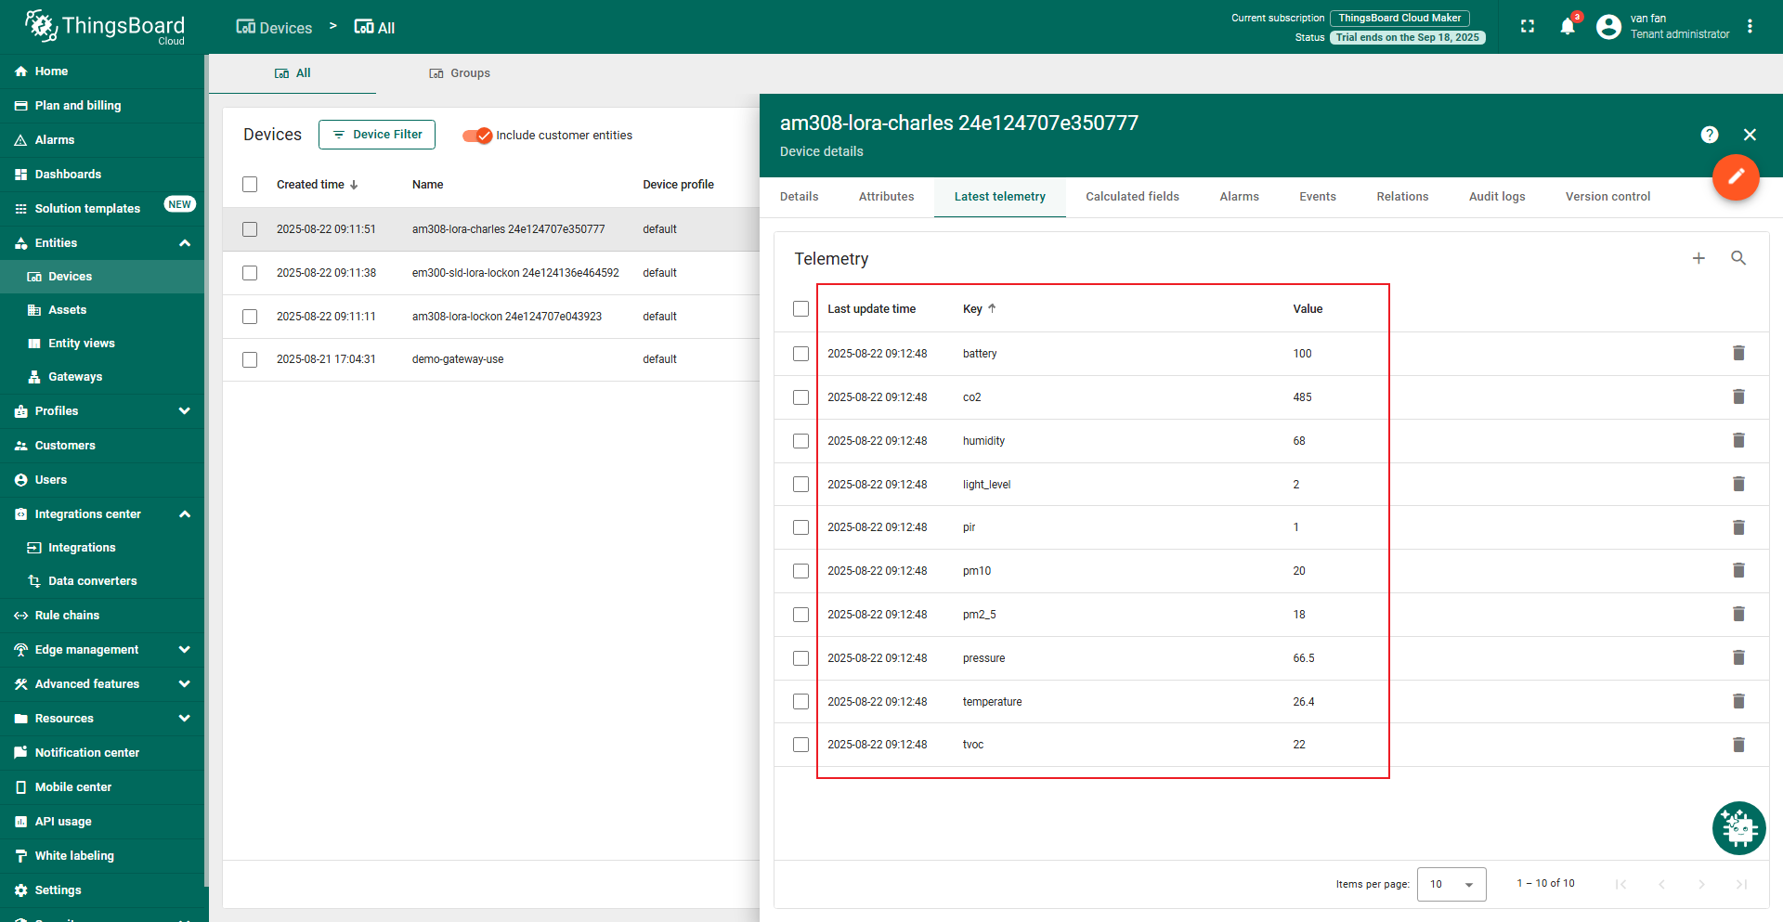
Task: Open Data converters in the sidebar
Action: point(102,581)
